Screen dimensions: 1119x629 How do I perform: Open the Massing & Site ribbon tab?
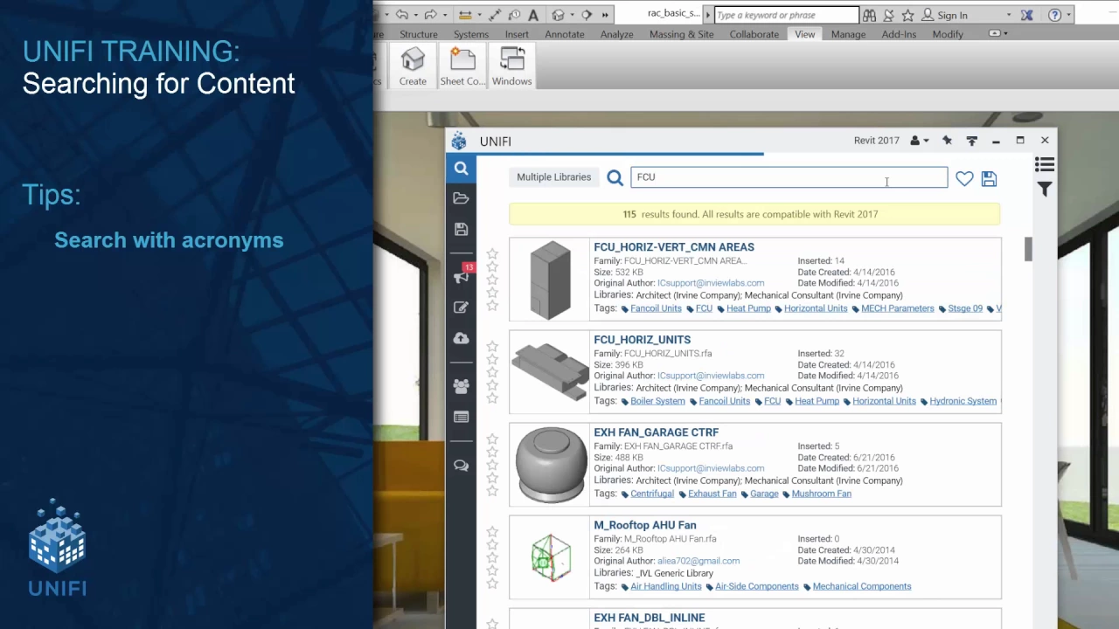[682, 34]
